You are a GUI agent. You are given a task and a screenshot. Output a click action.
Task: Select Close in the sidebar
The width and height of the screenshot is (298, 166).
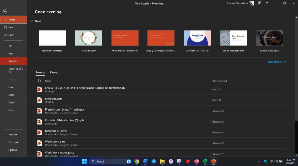click(x=13, y=111)
